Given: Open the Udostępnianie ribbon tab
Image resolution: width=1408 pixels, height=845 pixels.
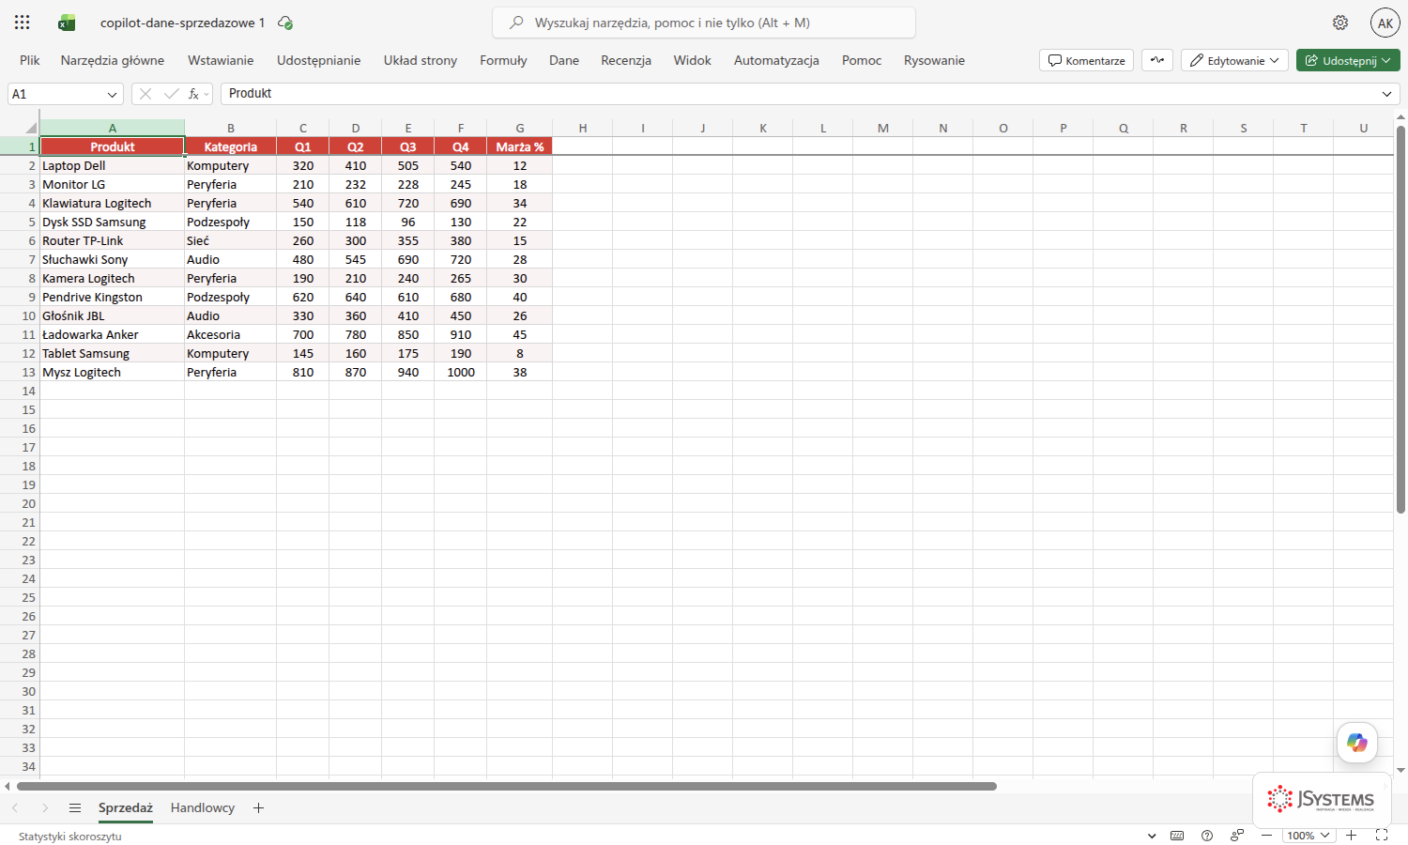Looking at the screenshot, I should click(x=319, y=60).
